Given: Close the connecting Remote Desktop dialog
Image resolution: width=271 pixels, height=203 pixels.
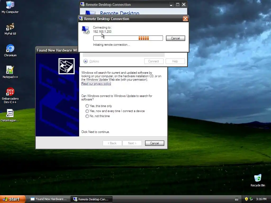Looking at the screenshot, I should [185, 19].
